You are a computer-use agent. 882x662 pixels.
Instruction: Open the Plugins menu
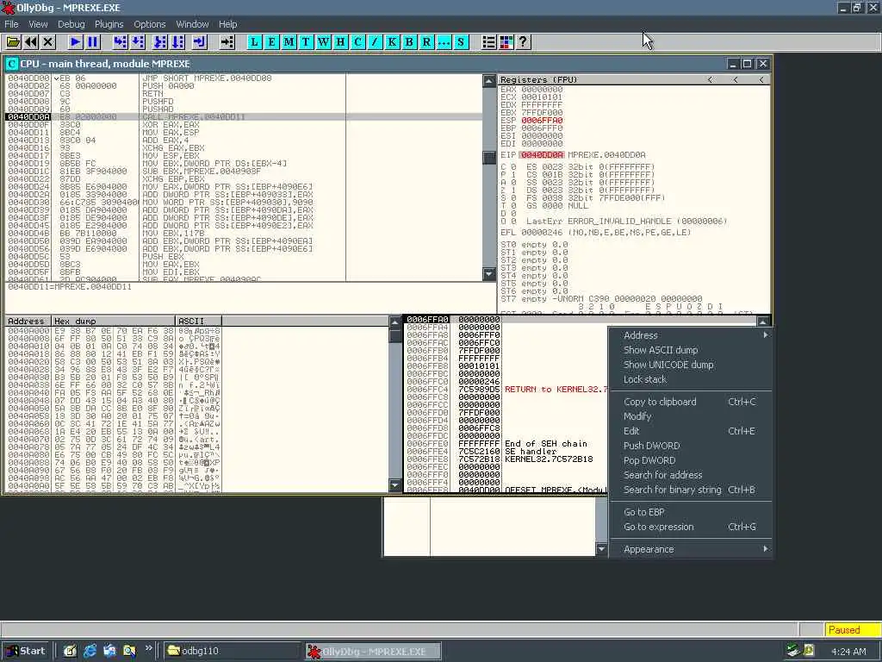pyautogui.click(x=109, y=24)
